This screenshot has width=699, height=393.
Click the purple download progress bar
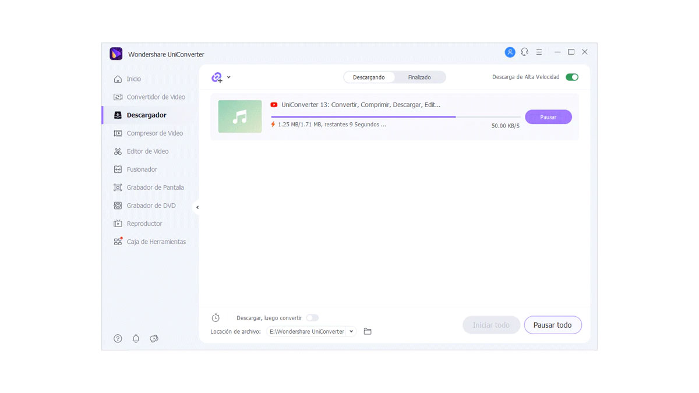363,117
